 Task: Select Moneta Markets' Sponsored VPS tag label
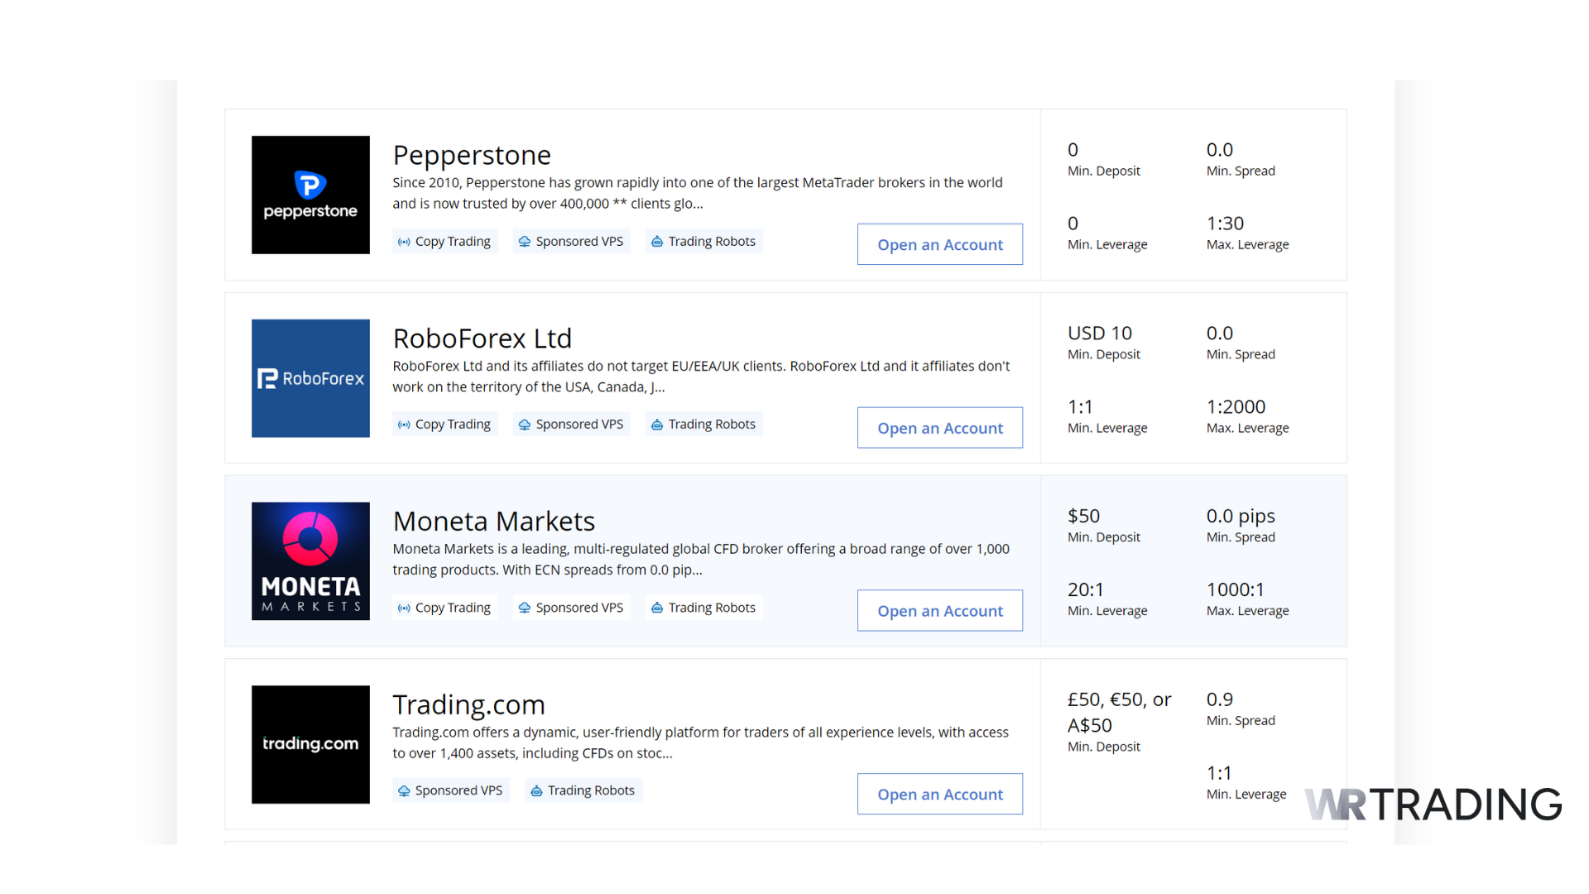[x=579, y=608]
